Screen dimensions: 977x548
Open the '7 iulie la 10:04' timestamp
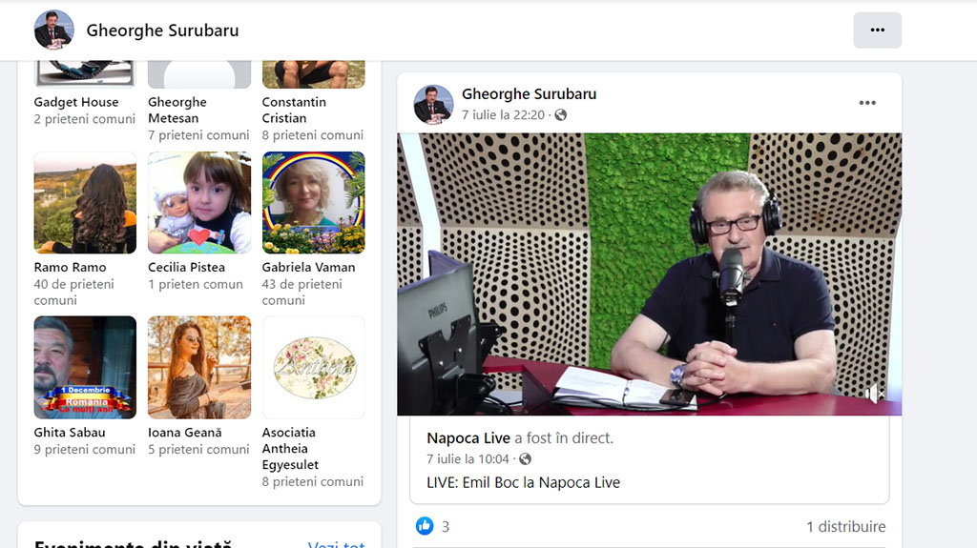(x=468, y=459)
